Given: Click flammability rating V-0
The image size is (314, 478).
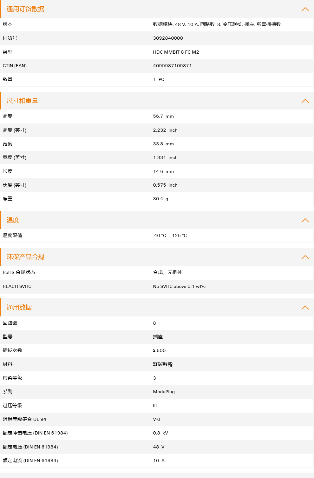Looking at the screenshot, I should pos(156,419).
